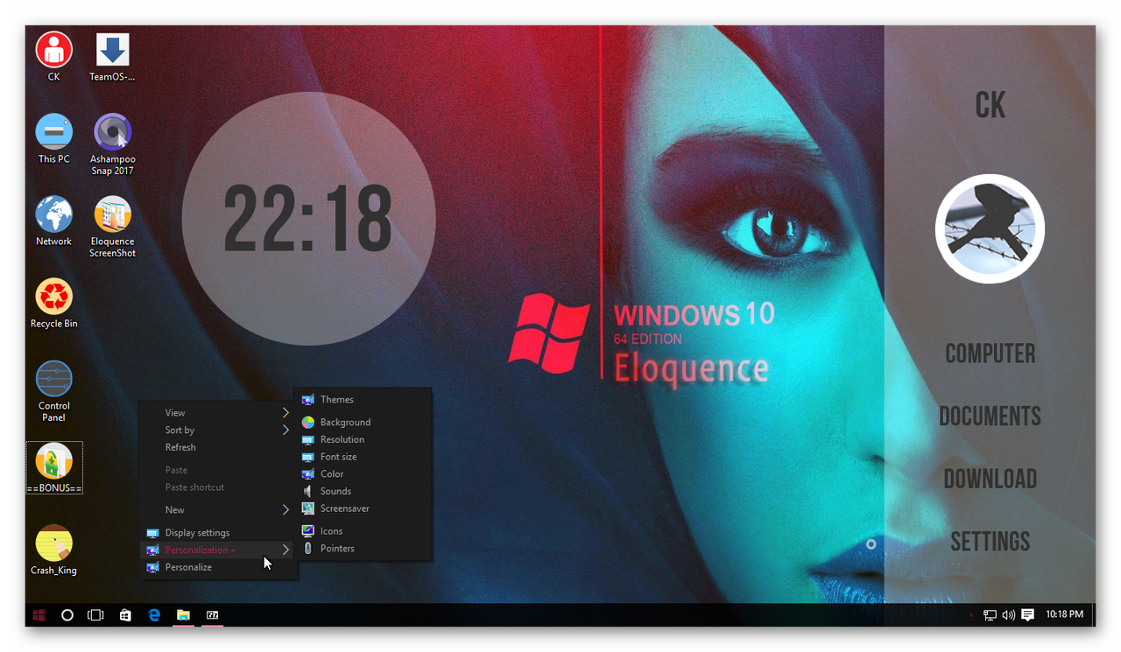This screenshot has width=1121, height=652.
Task: Select Icons in the submenu
Action: (x=363, y=531)
